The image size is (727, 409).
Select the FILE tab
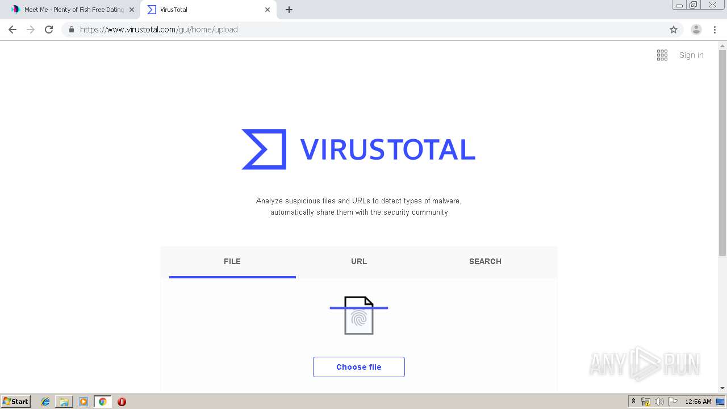[x=232, y=261]
